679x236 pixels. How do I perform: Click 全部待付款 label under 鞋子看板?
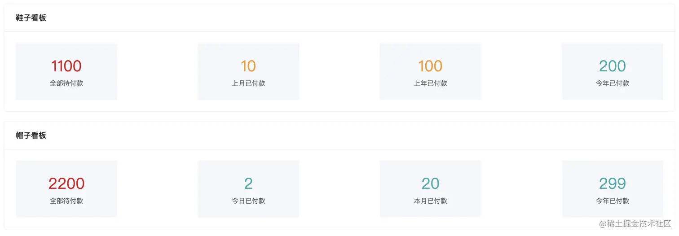tap(66, 83)
